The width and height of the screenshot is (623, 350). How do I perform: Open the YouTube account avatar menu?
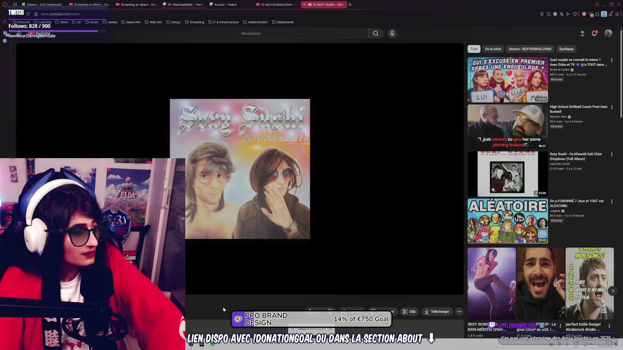coord(608,34)
